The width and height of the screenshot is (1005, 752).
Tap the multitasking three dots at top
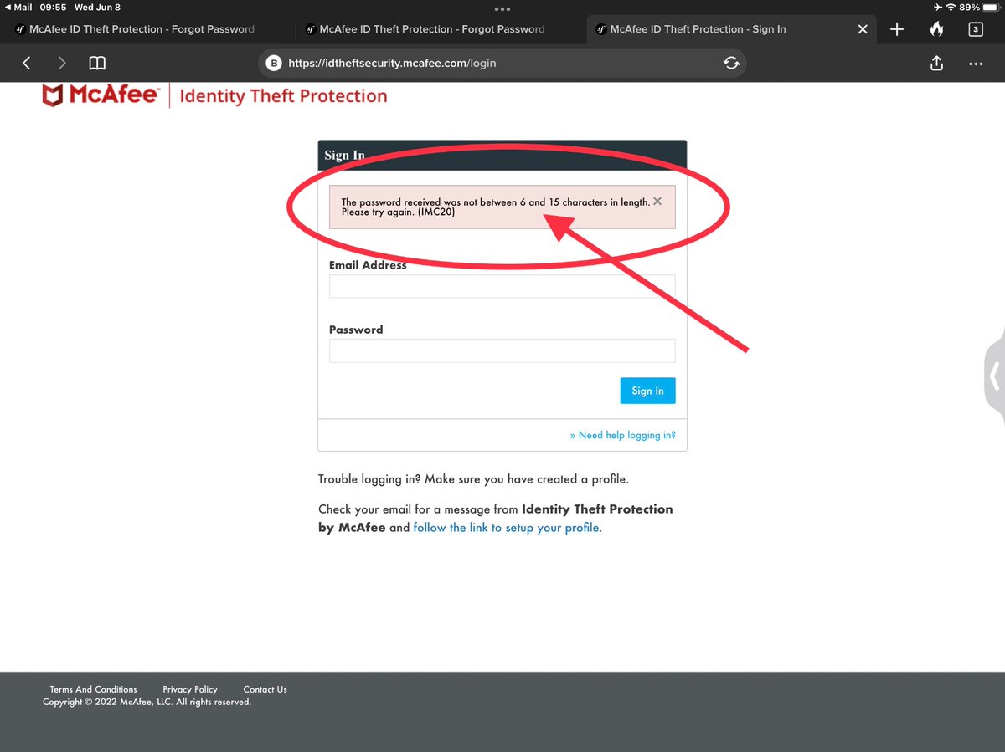[x=502, y=8]
